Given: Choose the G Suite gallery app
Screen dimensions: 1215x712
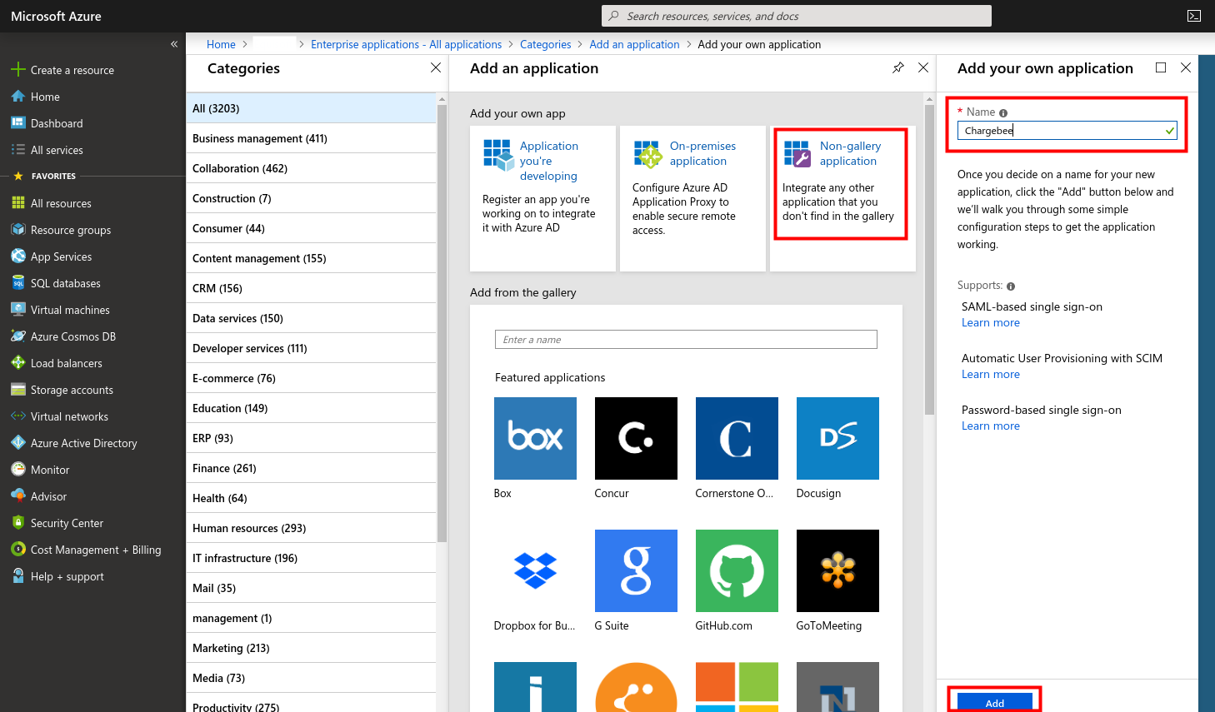Looking at the screenshot, I should [x=636, y=570].
